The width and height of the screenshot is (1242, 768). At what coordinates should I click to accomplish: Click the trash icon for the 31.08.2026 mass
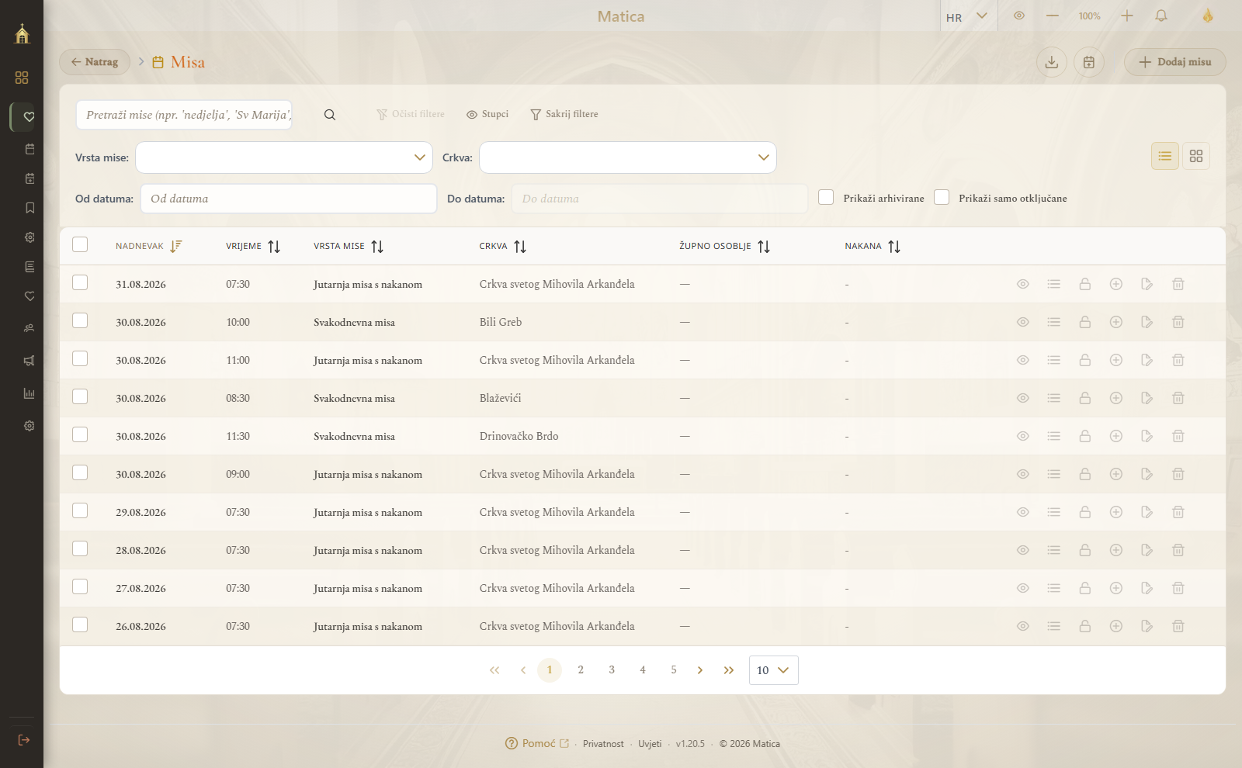point(1178,284)
